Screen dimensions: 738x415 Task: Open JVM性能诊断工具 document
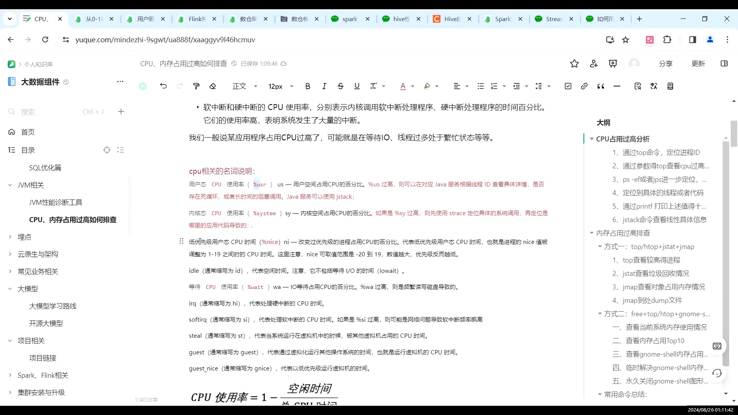56,202
